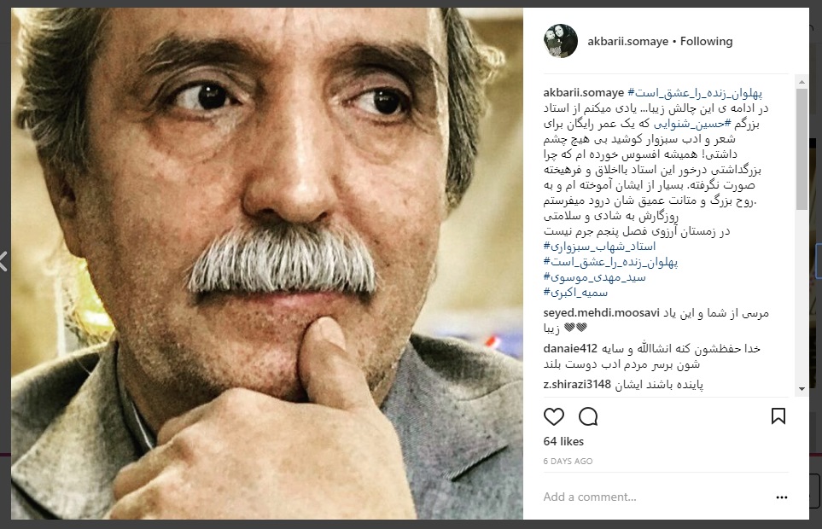Screen dimensions: 822x529
Task: Click the #حسین_شنوایی hashtag in the caption
Action: click(x=691, y=124)
